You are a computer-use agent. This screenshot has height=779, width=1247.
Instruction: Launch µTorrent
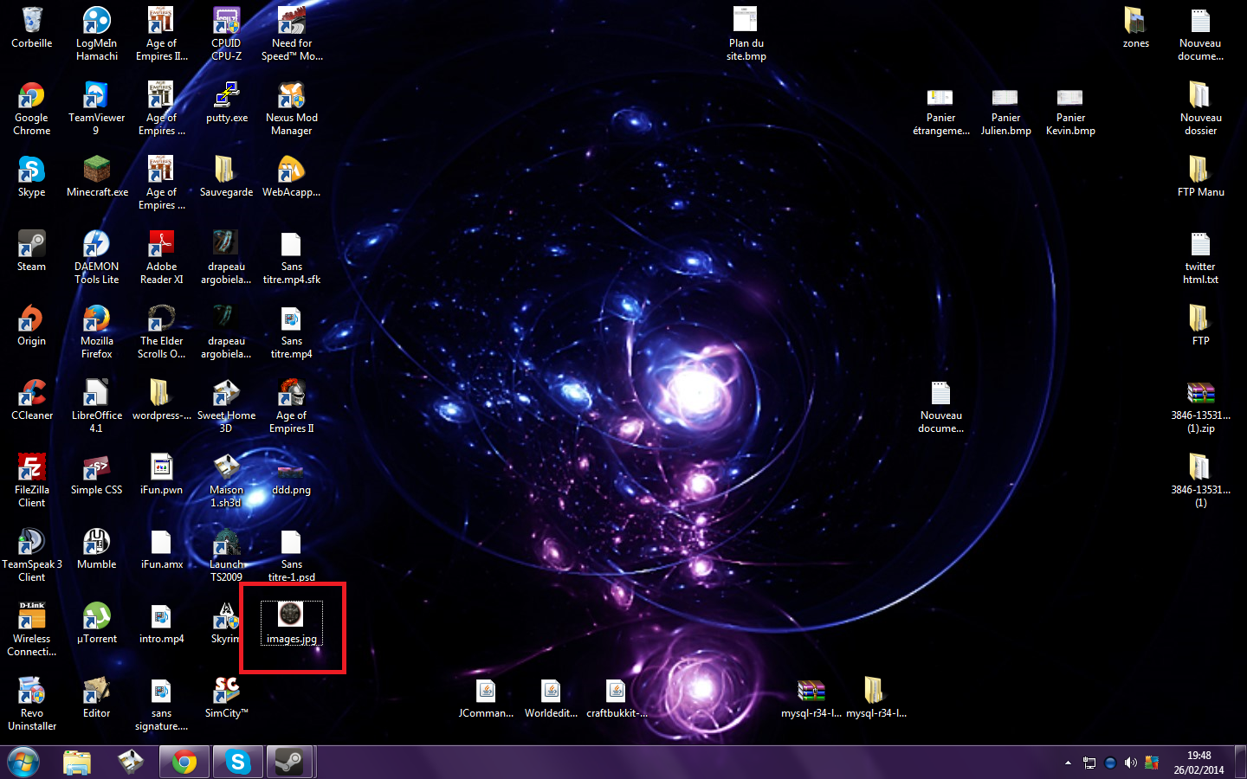tap(96, 623)
